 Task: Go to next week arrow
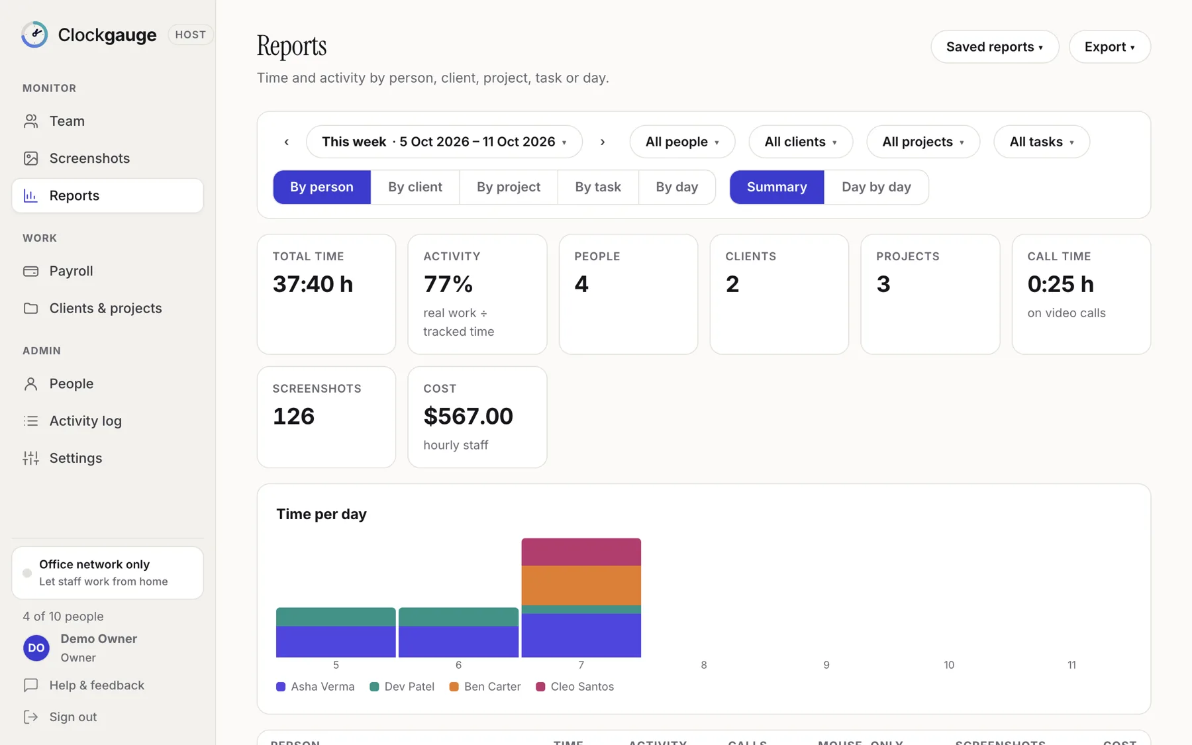(603, 142)
